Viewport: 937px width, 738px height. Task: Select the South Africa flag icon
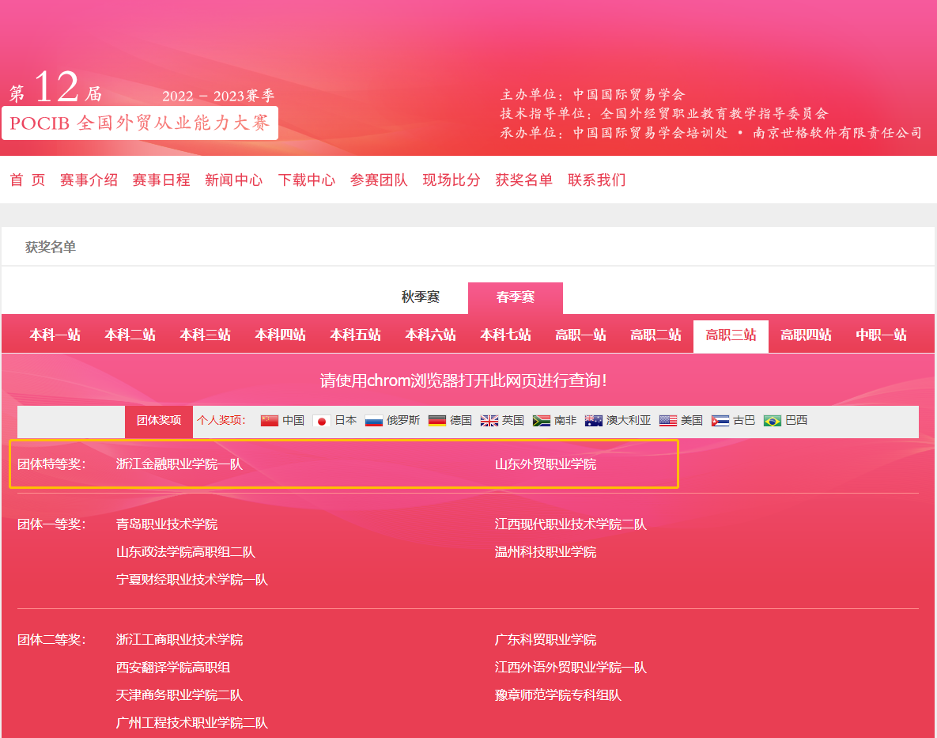pos(542,421)
